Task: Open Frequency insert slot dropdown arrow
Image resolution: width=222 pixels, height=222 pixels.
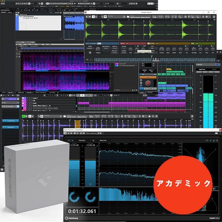Action: [x=18, y=121]
